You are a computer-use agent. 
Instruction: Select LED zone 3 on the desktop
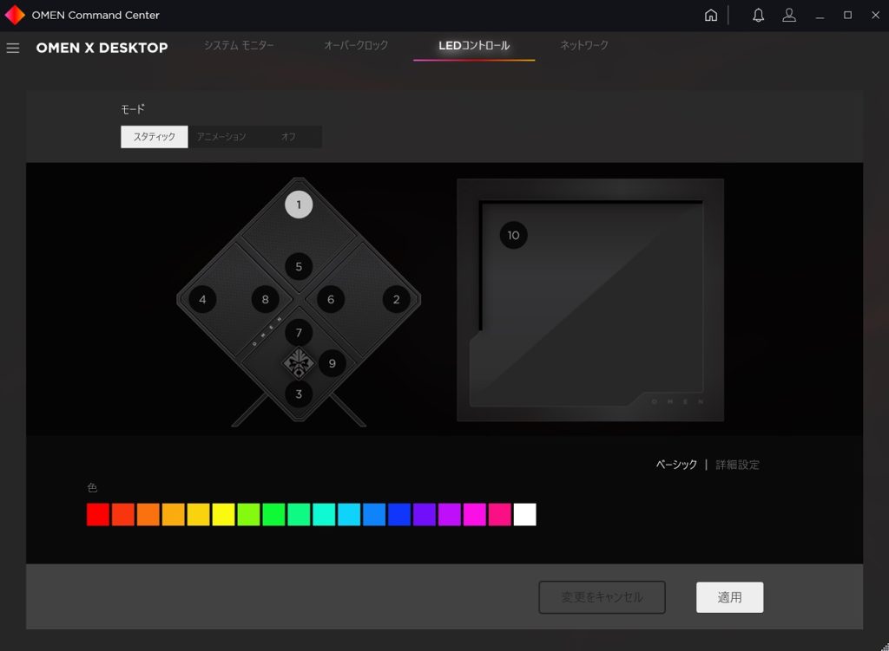[x=299, y=394]
